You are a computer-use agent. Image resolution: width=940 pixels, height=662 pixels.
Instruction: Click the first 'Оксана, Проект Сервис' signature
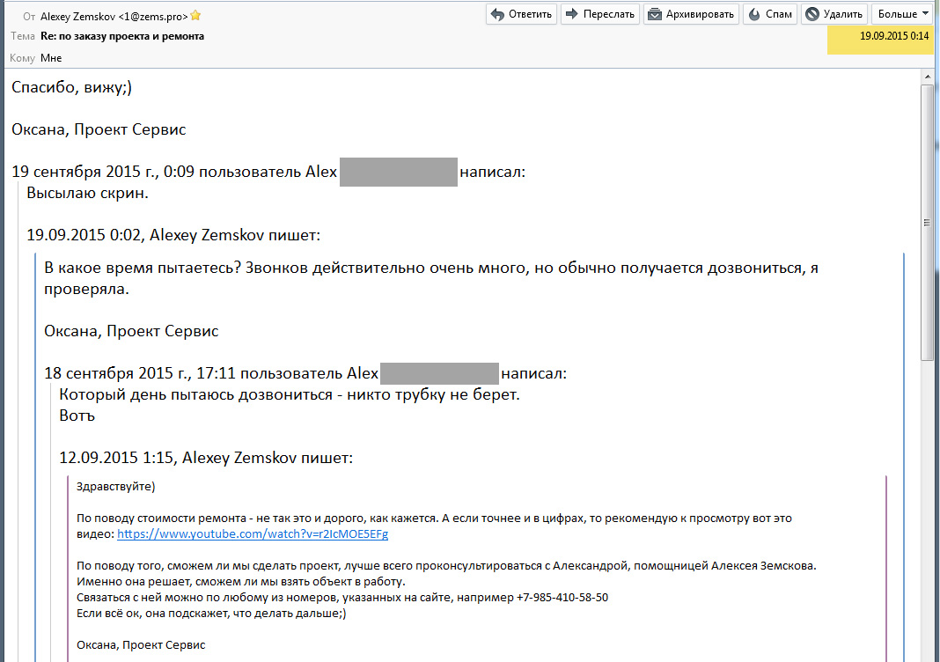tap(99, 129)
